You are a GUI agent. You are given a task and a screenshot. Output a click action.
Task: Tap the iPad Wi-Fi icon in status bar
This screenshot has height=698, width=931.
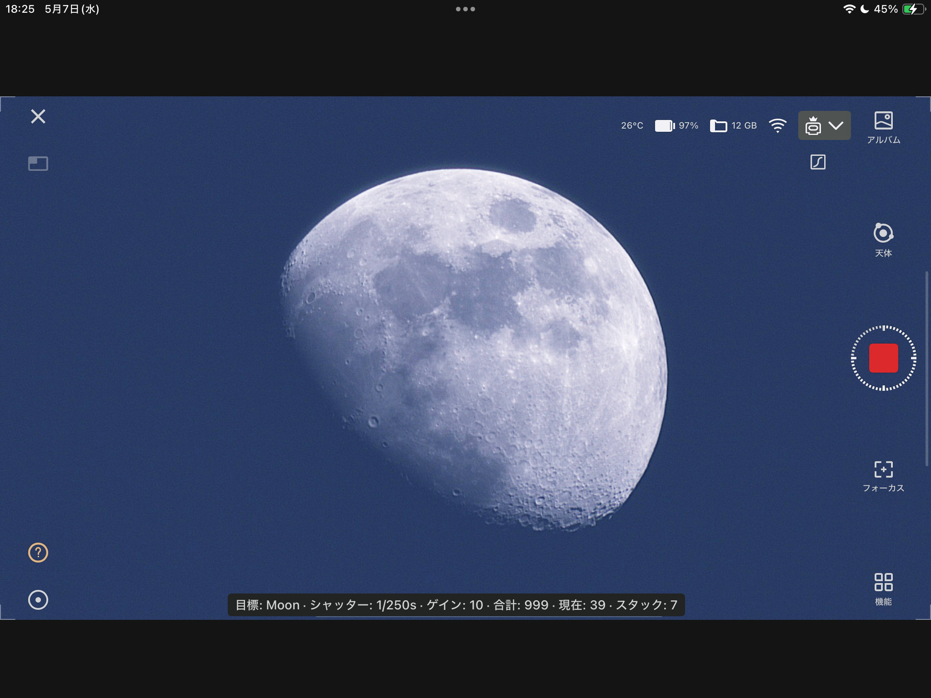pyautogui.click(x=849, y=9)
